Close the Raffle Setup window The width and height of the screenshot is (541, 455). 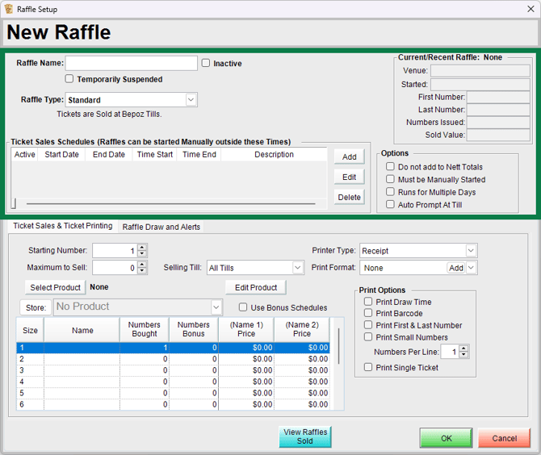[x=528, y=9]
